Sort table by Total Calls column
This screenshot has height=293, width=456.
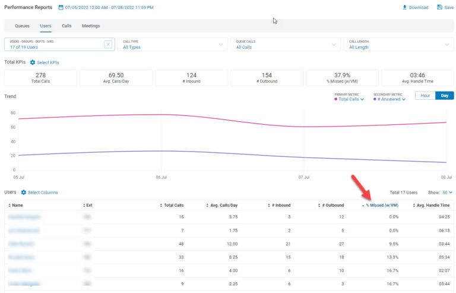tap(173, 205)
